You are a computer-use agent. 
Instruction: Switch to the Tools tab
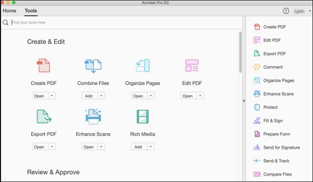coord(31,11)
